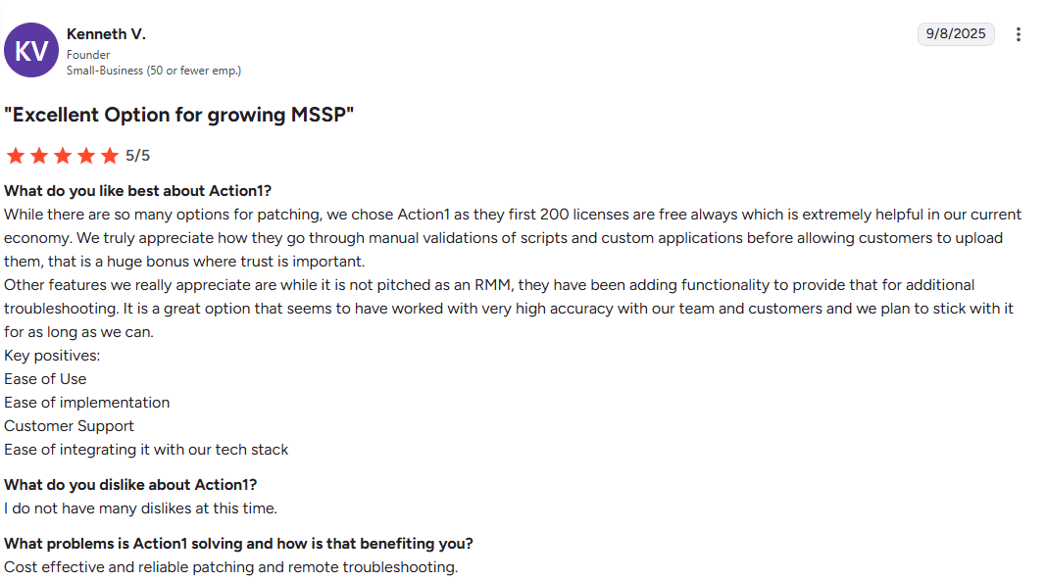Click the "Ease of implementation" text line
Viewport: 1047px width, 581px height.
click(x=87, y=403)
